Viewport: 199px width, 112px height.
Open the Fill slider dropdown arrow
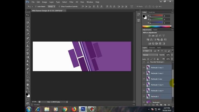coord(172,59)
